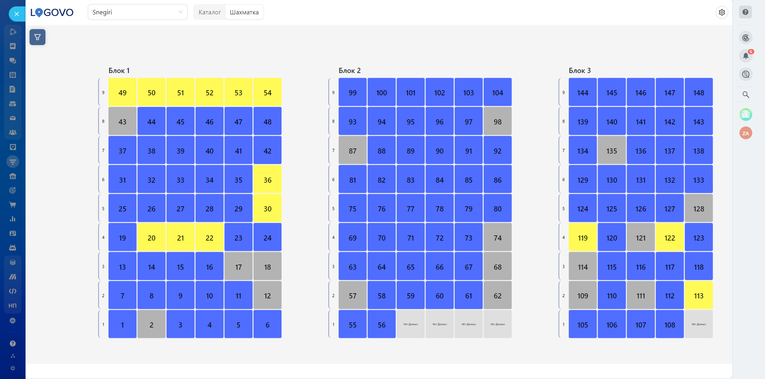Click the search magnifier in right sidebar

click(x=745, y=95)
